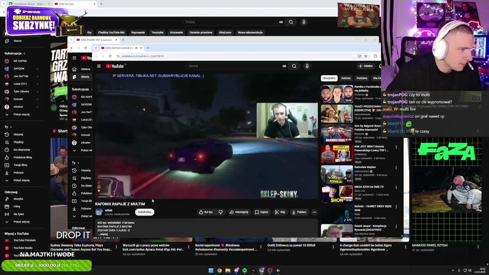Start voice search in the front YouTube window
This screenshot has width=489, height=275.
click(307, 66)
